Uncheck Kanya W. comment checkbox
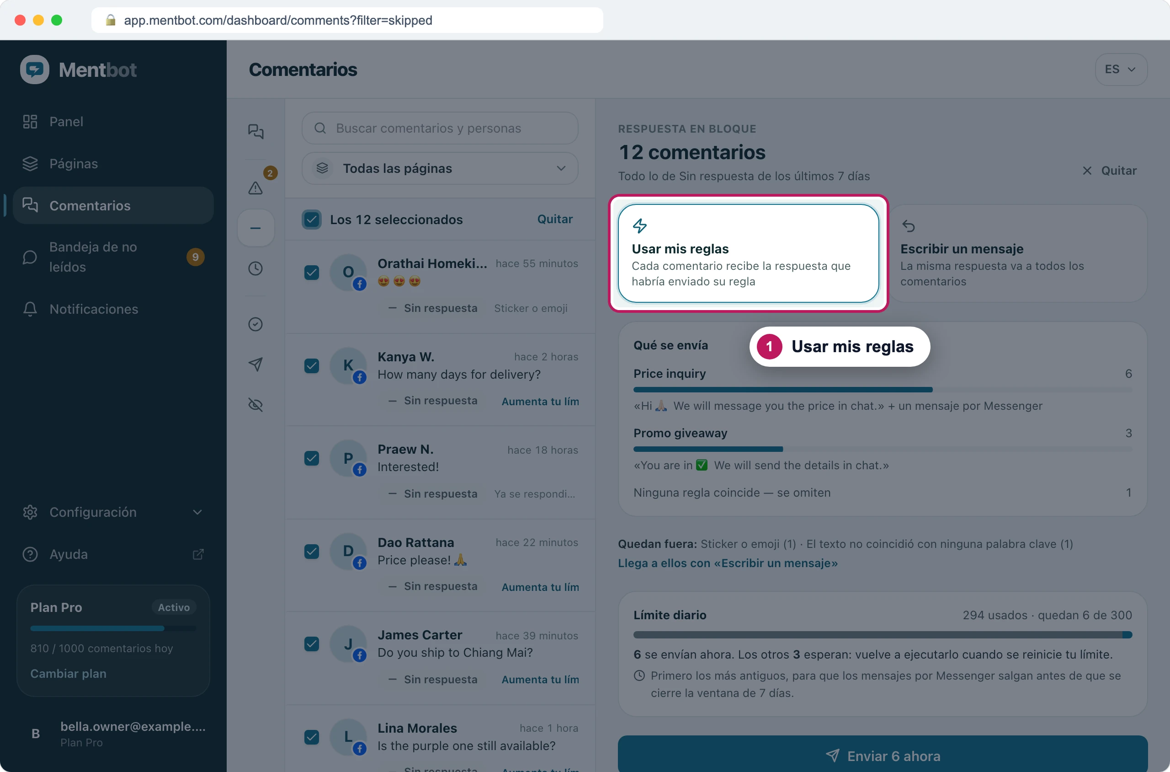This screenshot has height=772, width=1170. point(311,366)
